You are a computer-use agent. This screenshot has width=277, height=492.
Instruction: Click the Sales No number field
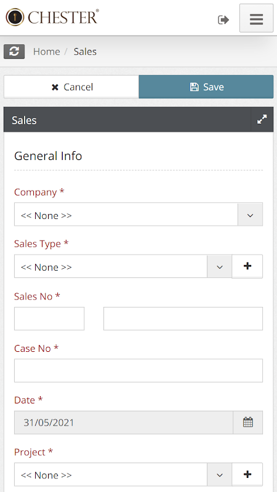(x=183, y=319)
